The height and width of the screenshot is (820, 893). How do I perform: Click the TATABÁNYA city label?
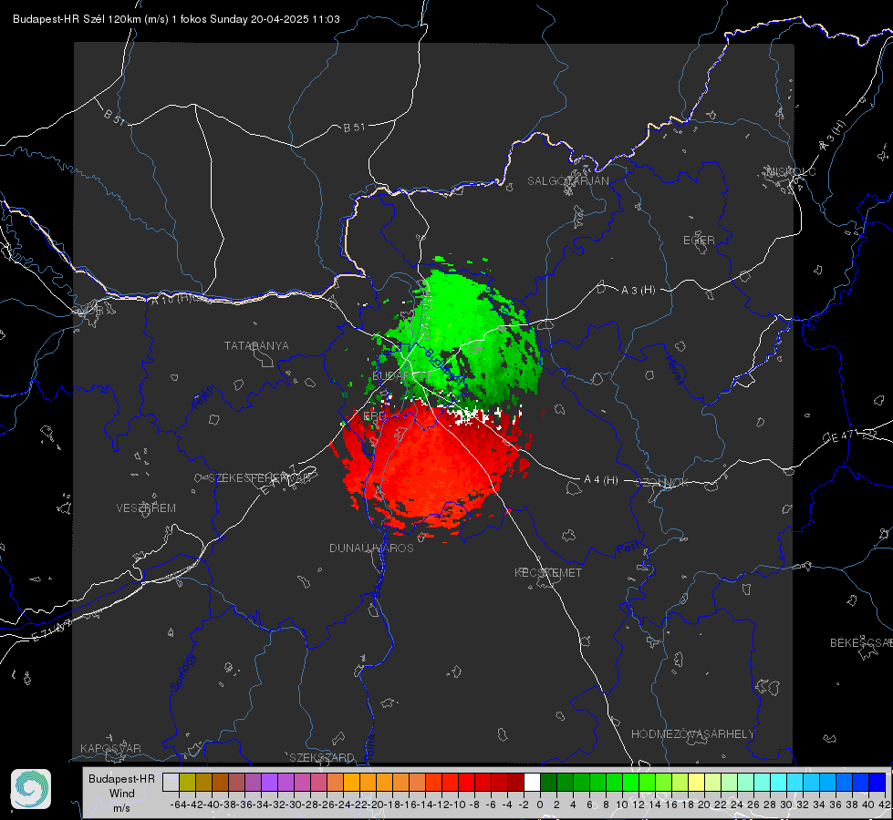coord(256,346)
